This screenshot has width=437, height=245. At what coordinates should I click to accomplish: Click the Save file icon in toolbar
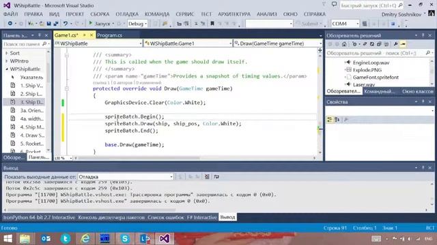click(48, 24)
